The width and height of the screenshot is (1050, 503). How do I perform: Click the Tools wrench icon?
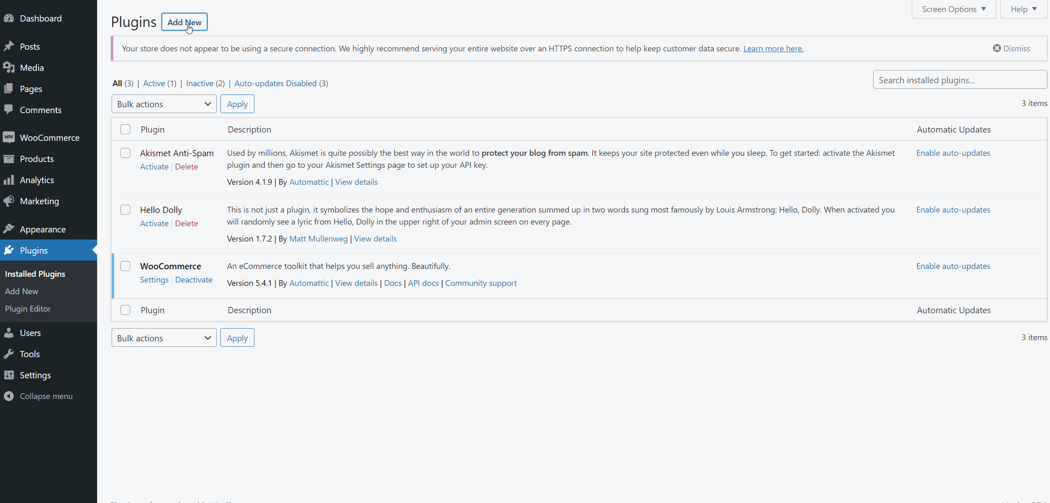[9, 354]
